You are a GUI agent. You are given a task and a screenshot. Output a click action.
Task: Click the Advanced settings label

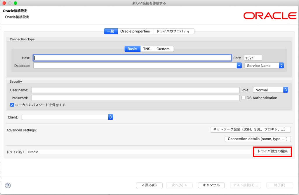[x=22, y=130]
